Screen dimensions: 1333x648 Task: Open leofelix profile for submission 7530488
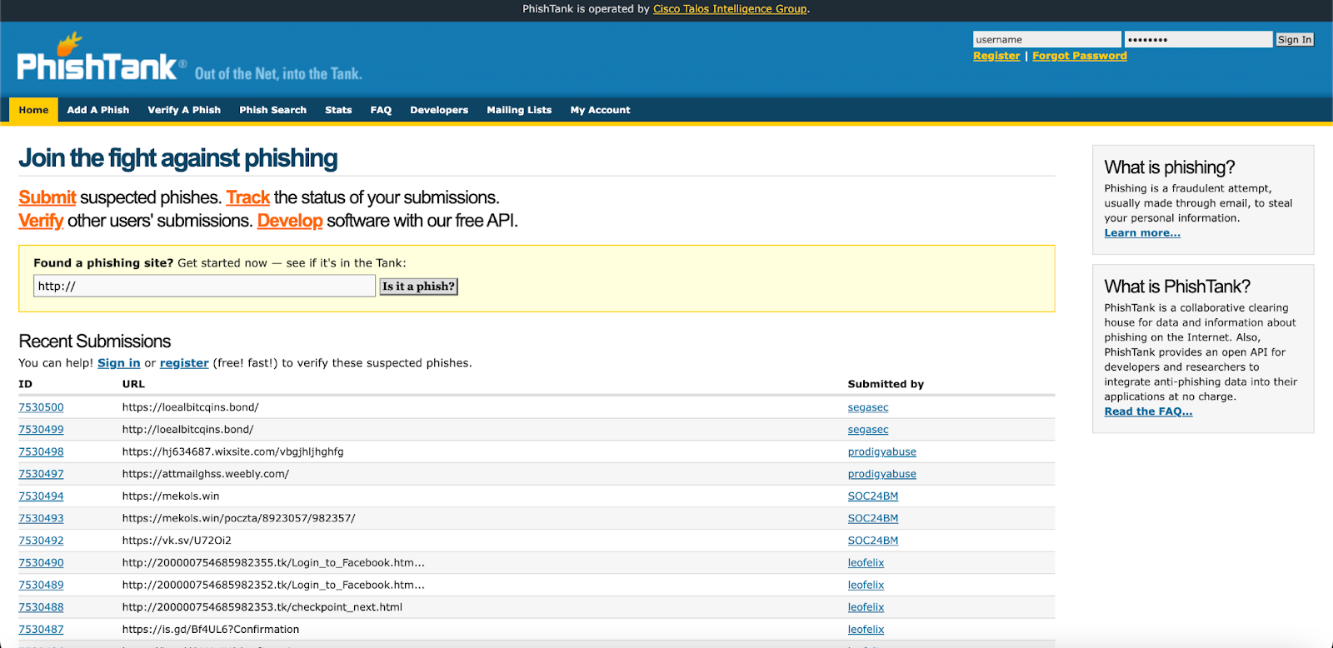(866, 607)
